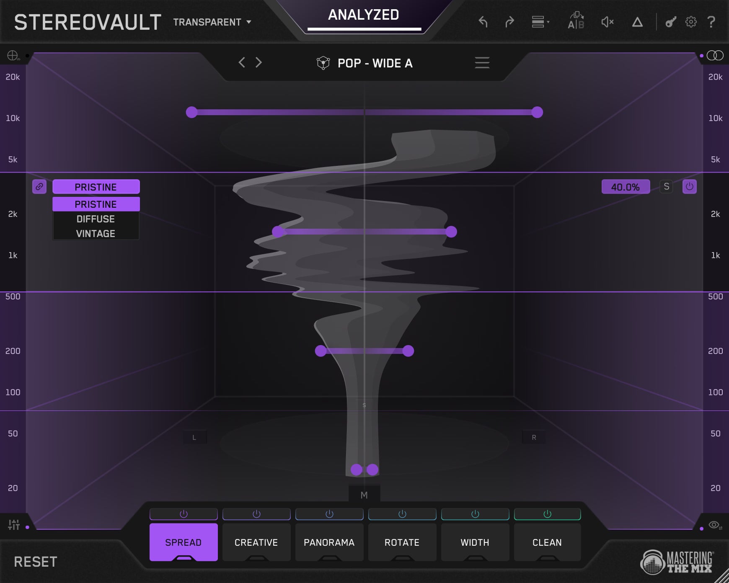Click the RESET button

(36, 562)
